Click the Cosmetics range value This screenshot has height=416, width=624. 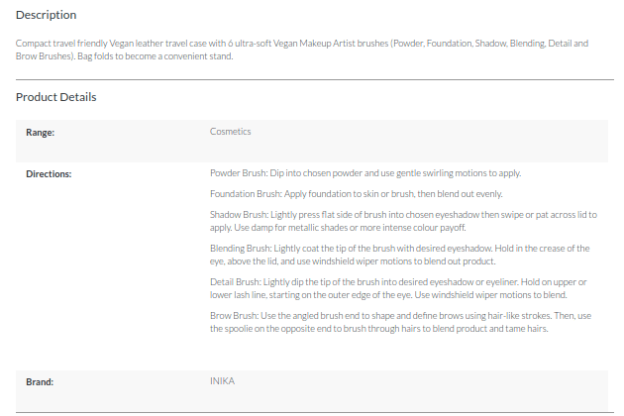(x=230, y=132)
